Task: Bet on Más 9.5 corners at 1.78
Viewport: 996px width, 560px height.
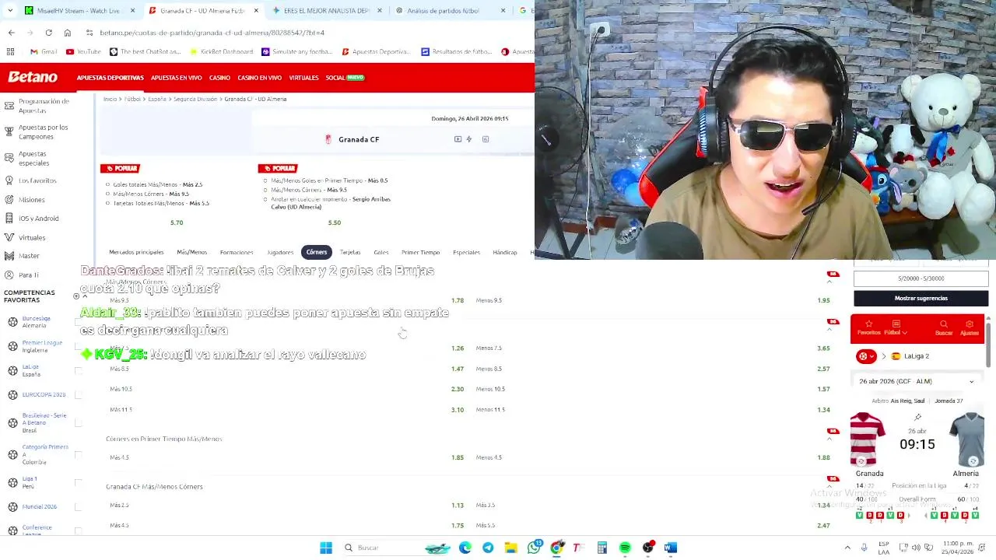Action: (x=288, y=300)
